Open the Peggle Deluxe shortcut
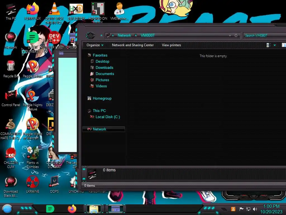 [33, 69]
